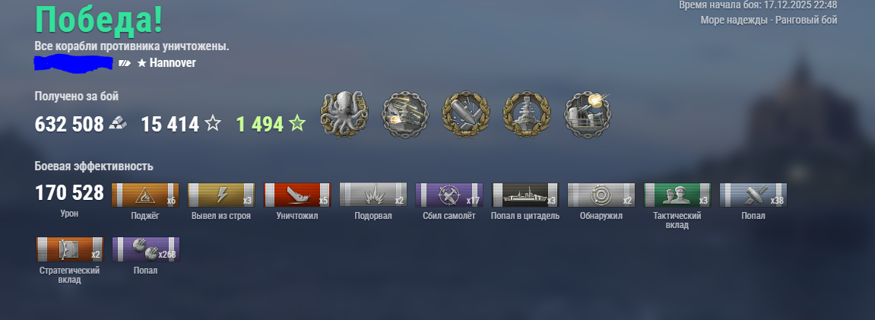
Task: Click the silver credits icon beside 632 508
Action: tap(118, 124)
